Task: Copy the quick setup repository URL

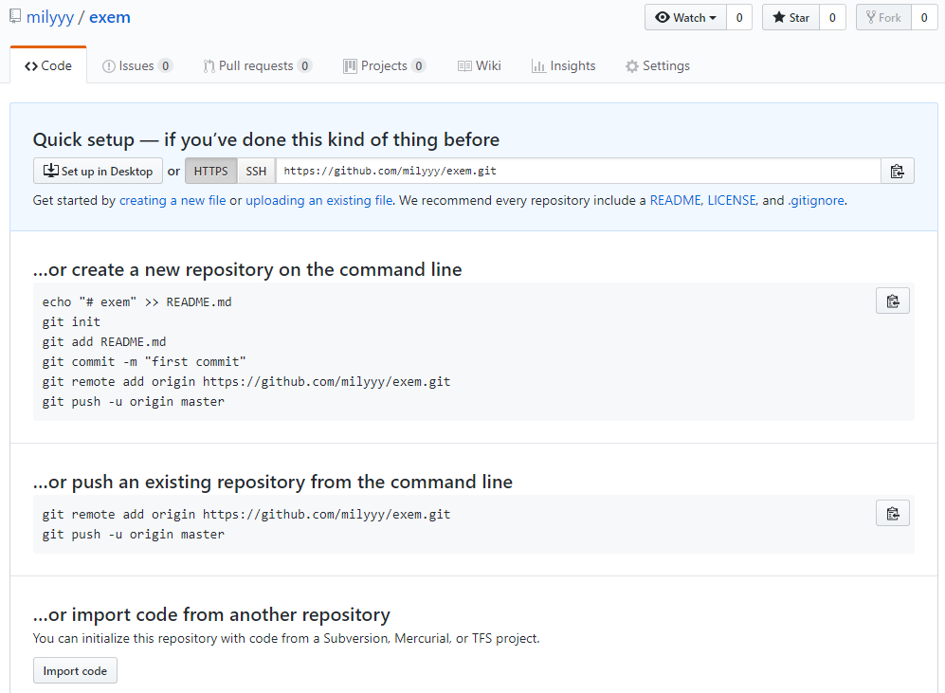Action: pyautogui.click(x=898, y=172)
